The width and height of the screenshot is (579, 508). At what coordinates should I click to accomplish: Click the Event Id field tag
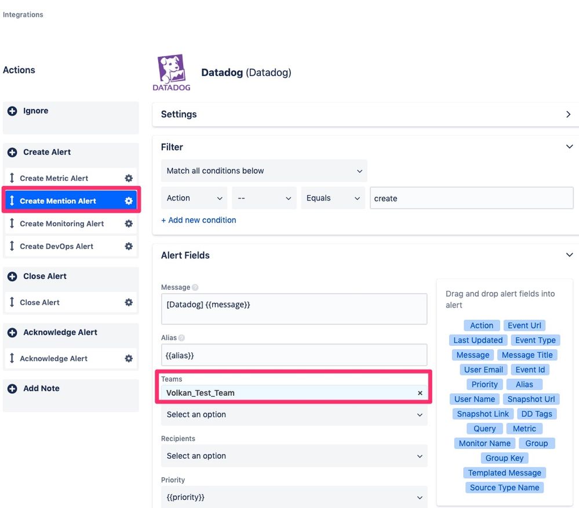pyautogui.click(x=530, y=370)
